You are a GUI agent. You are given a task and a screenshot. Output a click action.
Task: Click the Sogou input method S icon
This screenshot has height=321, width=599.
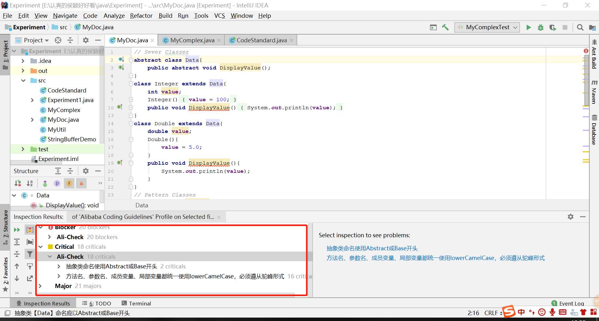509,312
